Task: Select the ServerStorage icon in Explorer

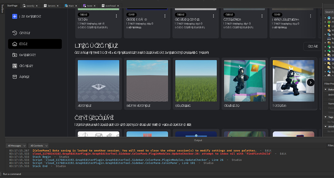Action: click(329, 51)
